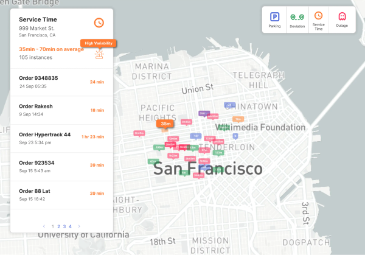The height and width of the screenshot is (255, 365).
Task: Click the orange clock icon in panel header
Action: (99, 23)
